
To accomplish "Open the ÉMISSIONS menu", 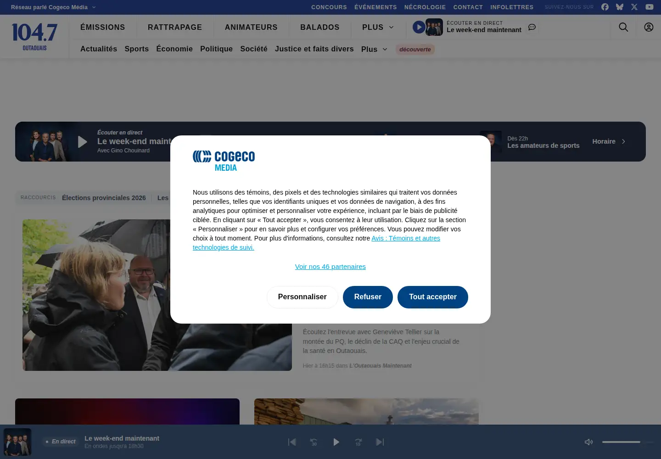I will pyautogui.click(x=103, y=28).
